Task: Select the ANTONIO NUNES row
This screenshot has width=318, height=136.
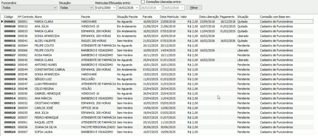Action: click(158, 65)
